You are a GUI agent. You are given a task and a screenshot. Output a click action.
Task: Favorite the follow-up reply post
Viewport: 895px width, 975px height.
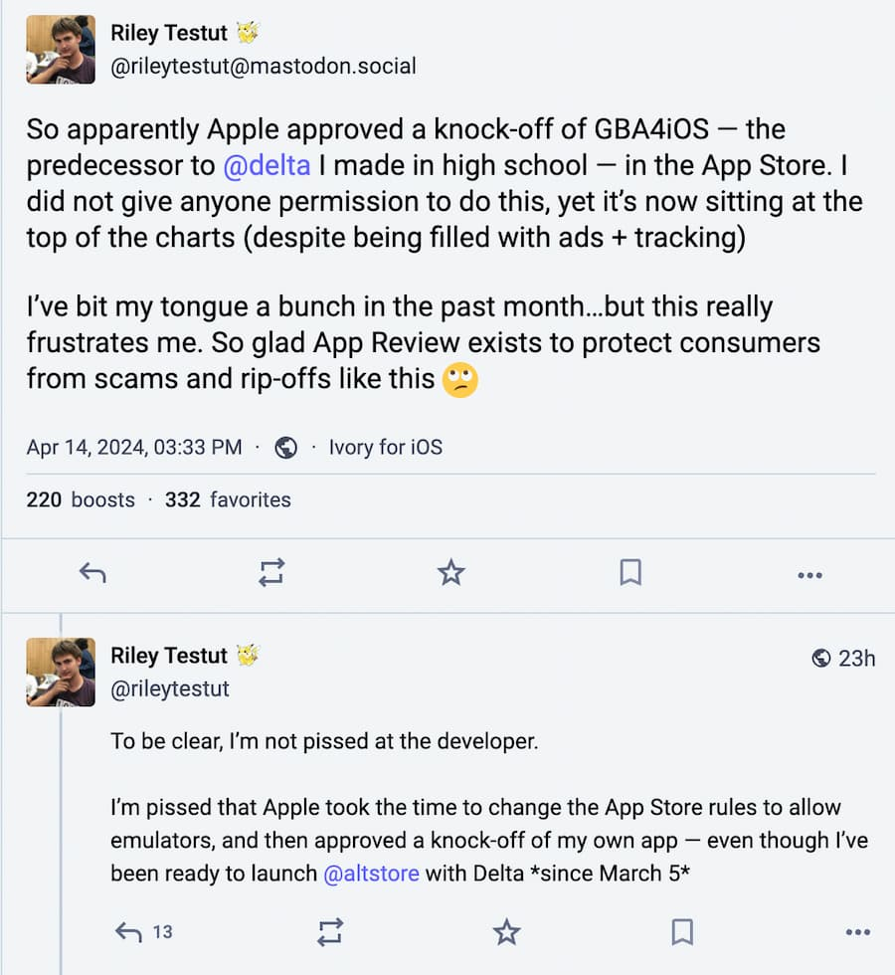click(507, 932)
